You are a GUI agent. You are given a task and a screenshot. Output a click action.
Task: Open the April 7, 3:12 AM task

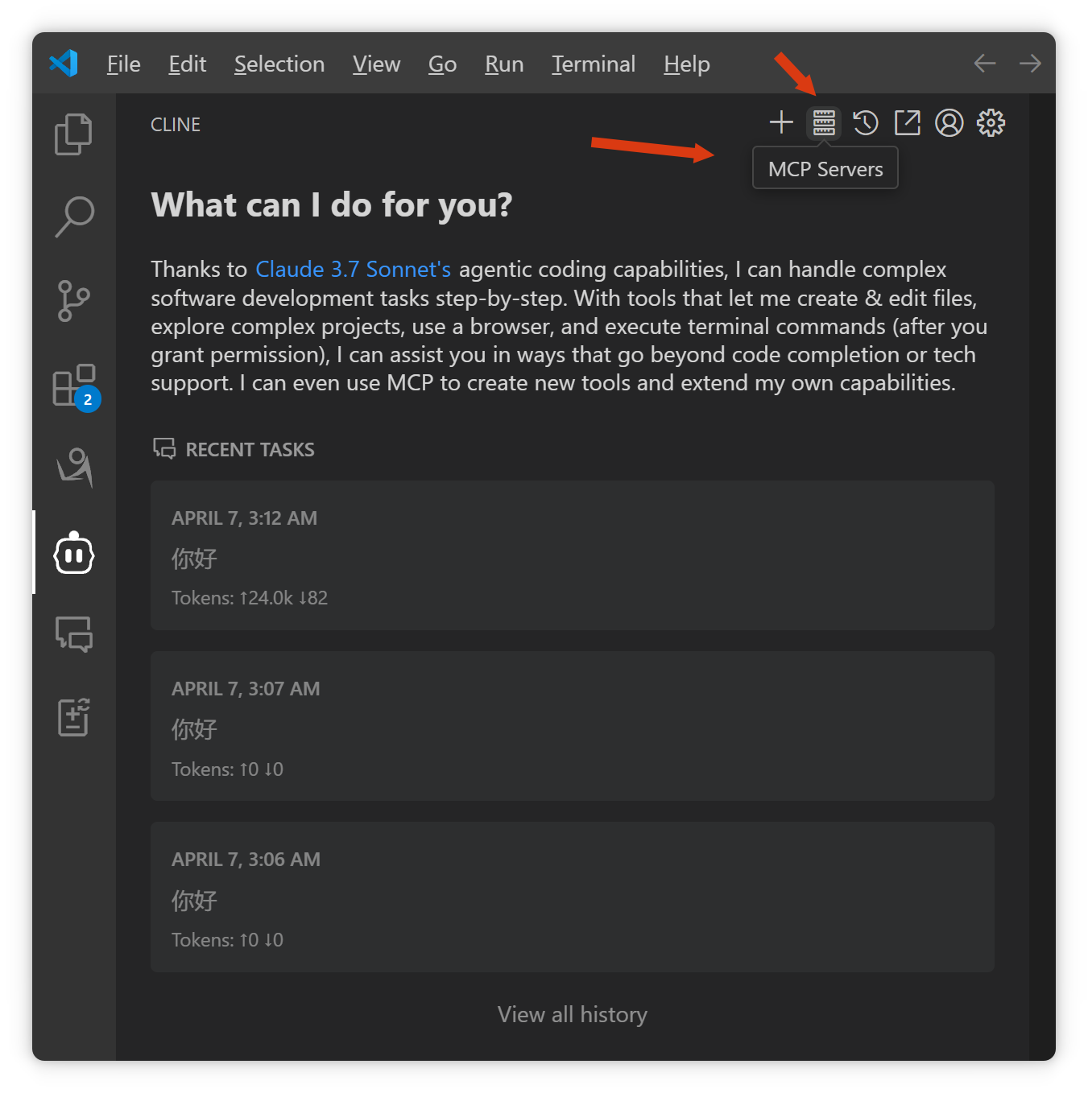(572, 555)
